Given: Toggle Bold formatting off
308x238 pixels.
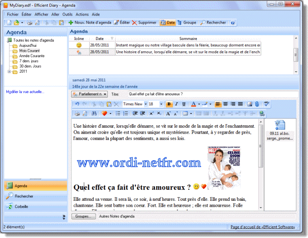Looking at the screenshot, I should pyautogui.click(x=169, y=104).
